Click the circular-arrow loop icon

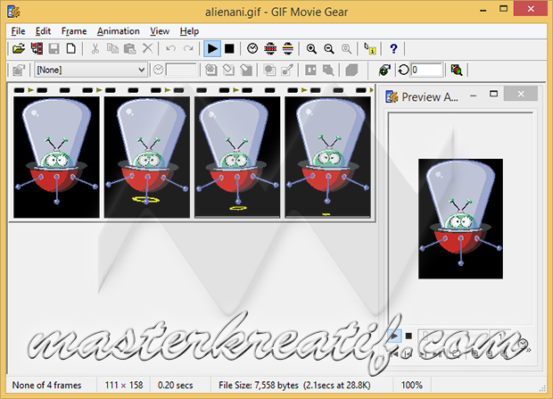click(403, 70)
